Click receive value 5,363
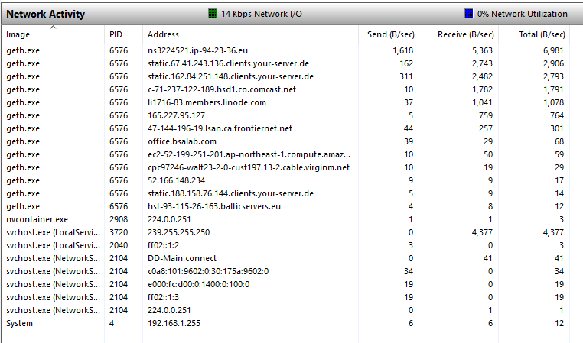 click(482, 50)
